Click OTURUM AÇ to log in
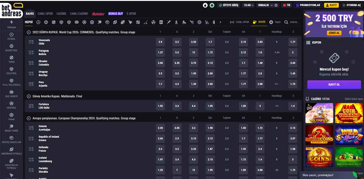Screen dimensions: 364x179 [352, 5]
